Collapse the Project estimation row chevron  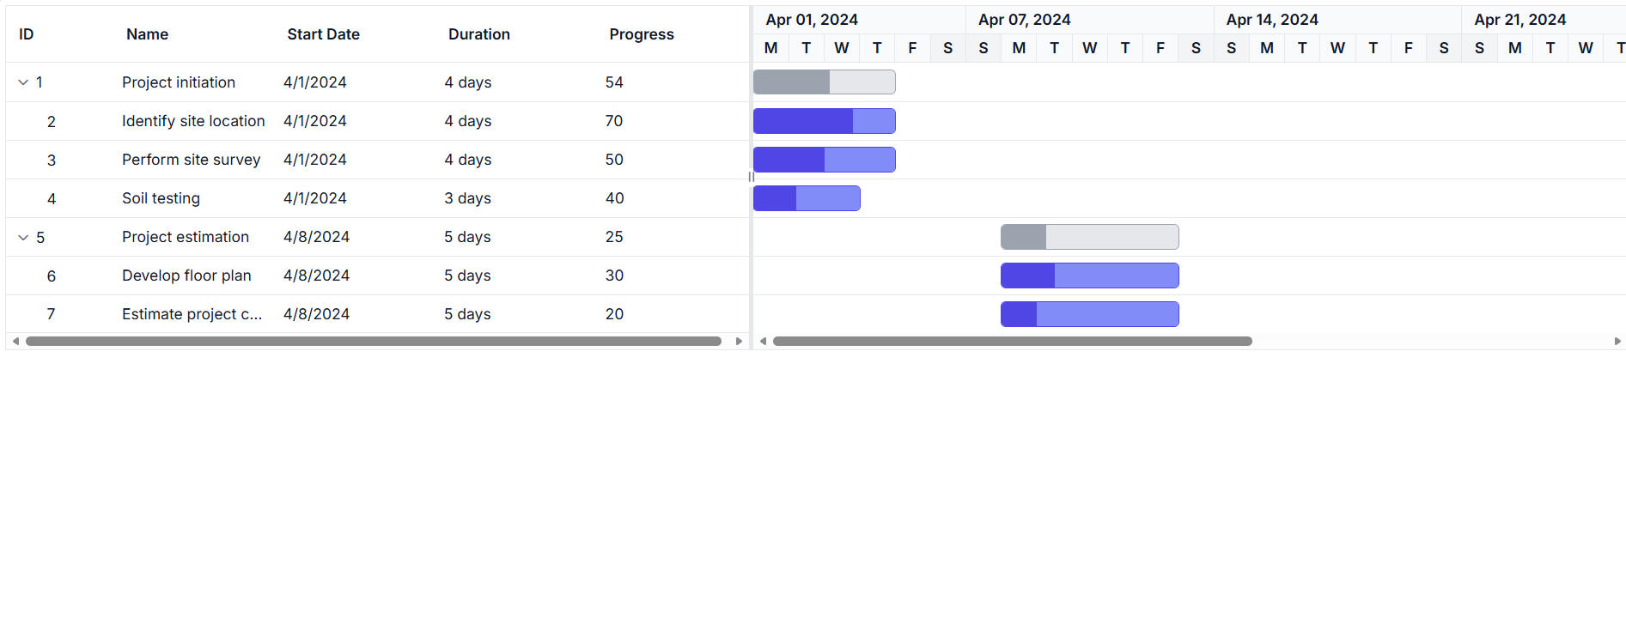(23, 237)
